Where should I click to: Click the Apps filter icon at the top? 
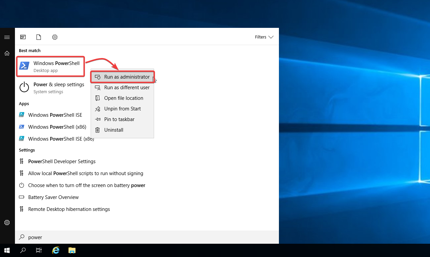[23, 37]
